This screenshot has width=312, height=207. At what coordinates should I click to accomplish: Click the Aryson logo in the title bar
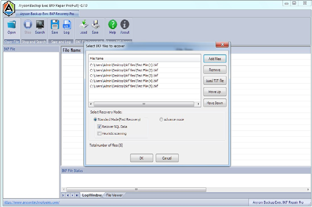(9, 8)
